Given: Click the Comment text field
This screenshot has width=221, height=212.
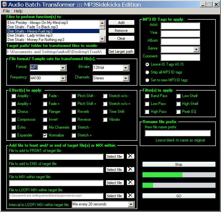Looking at the screenshot, I should (180, 57).
